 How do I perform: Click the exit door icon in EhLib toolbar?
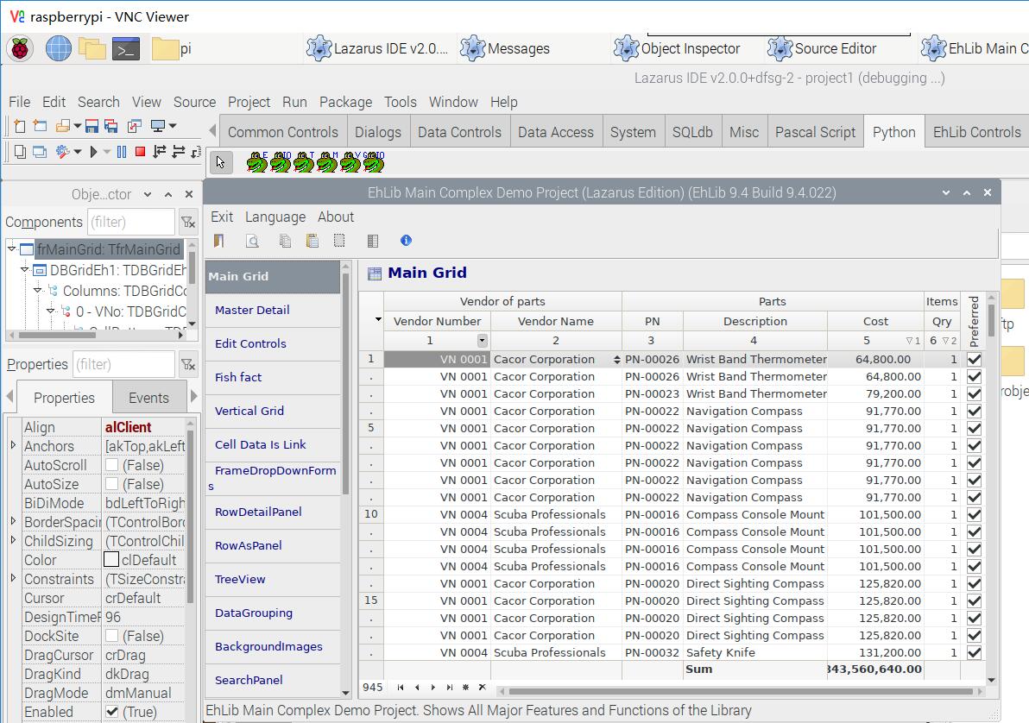coord(219,241)
